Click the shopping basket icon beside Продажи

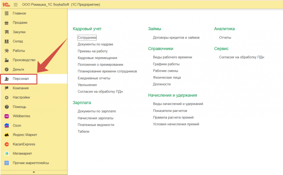[x=7, y=23]
